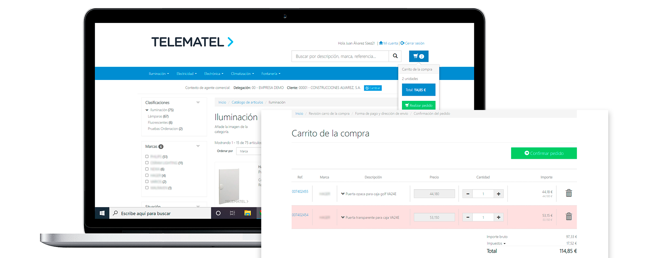Viewport: 648px width, 258px height.
Task: Select the brand checkbox with 6 items
Action: [147, 169]
